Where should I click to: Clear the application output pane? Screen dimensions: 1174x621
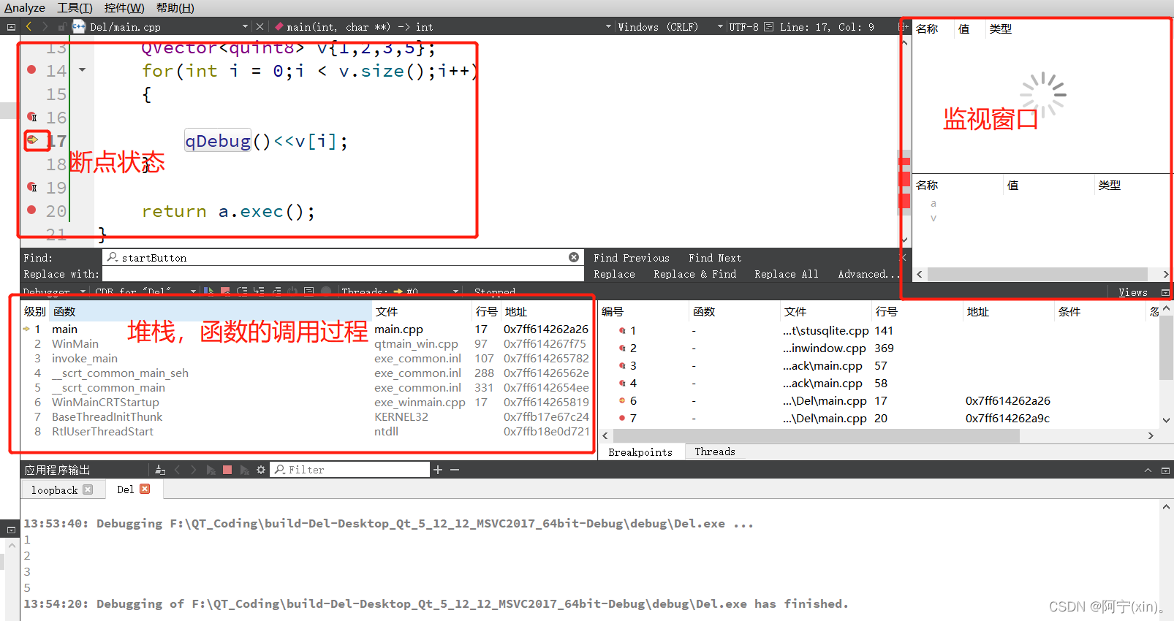coord(160,470)
